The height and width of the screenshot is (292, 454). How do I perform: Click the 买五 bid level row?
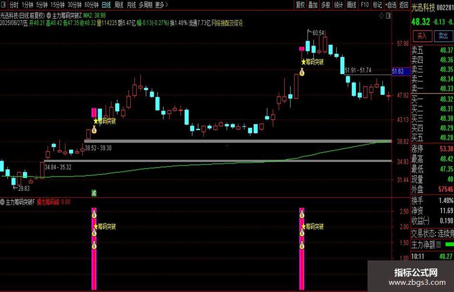pyautogui.click(x=432, y=137)
